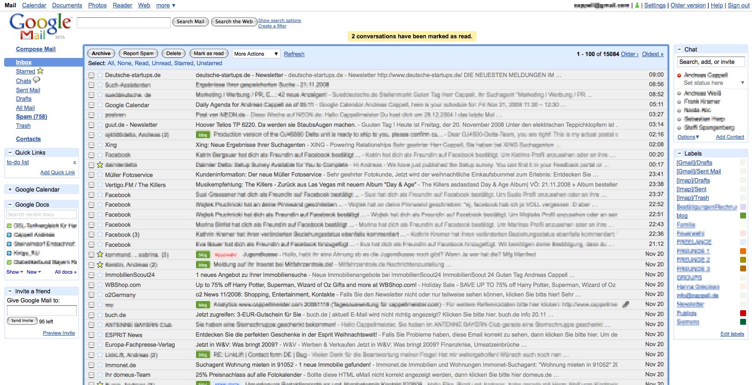This screenshot has width=752, height=385.
Task: Star the Immonet.de email
Action: 100,365
